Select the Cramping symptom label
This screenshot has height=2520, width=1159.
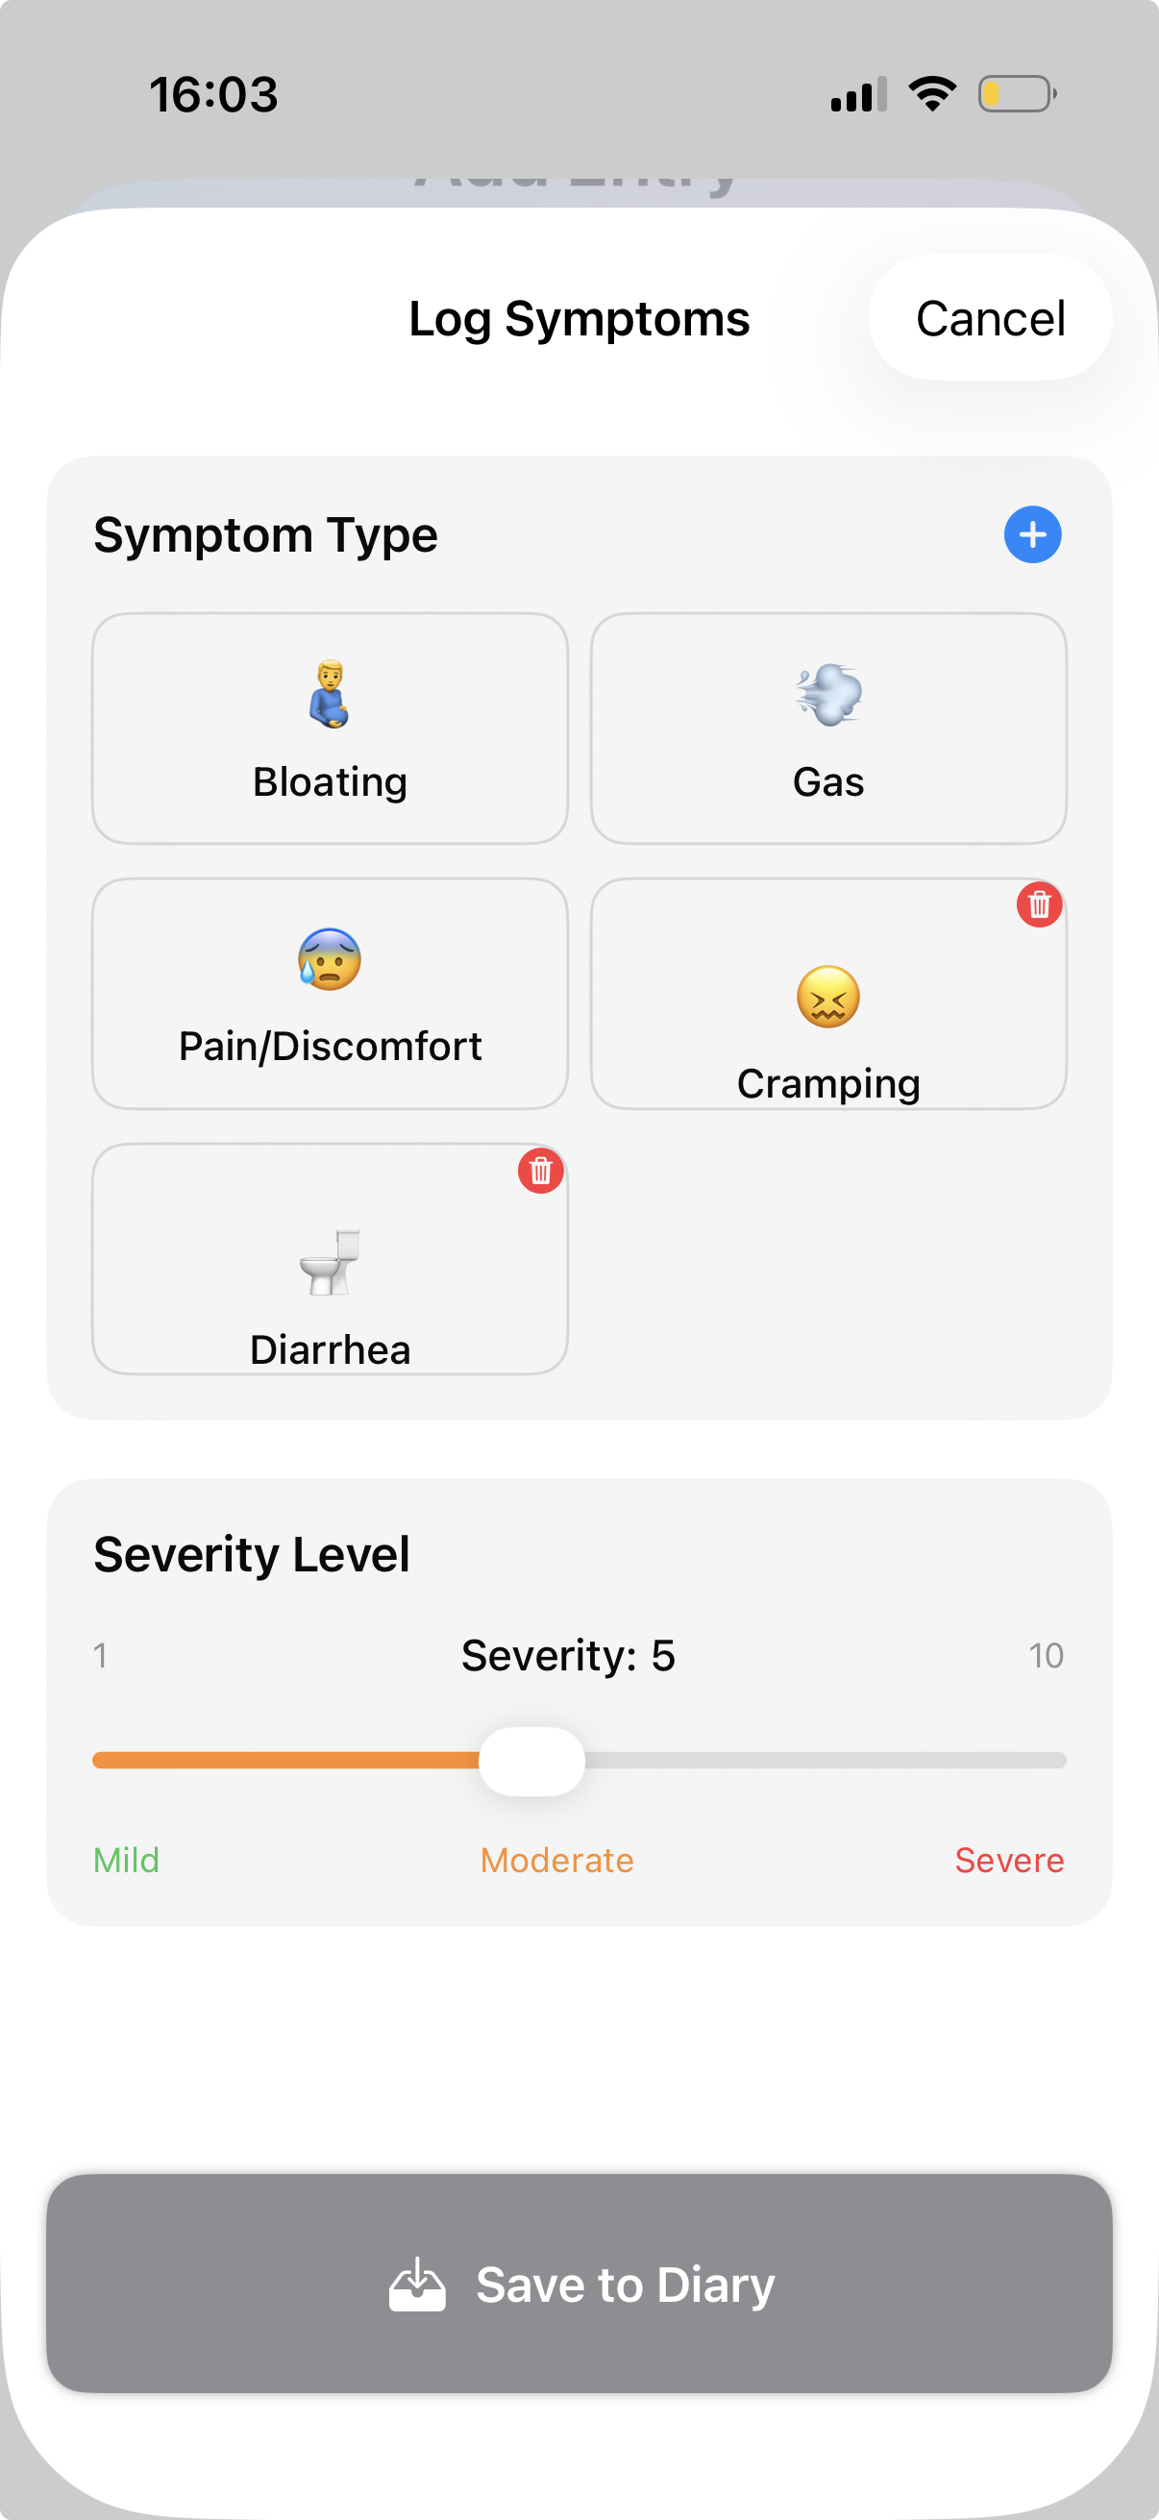tap(828, 1084)
